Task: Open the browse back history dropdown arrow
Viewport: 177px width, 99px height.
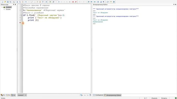Action: (82, 2)
